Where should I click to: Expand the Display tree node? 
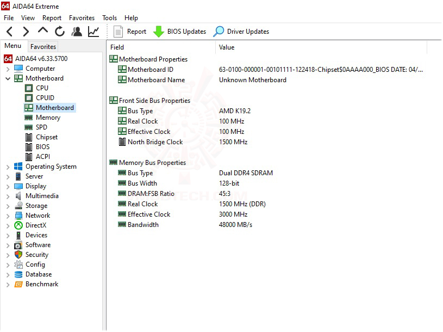click(8, 187)
